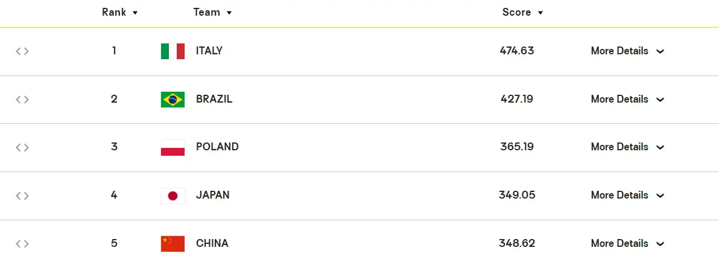Click Japan's rank change arrows icon

coord(22,196)
